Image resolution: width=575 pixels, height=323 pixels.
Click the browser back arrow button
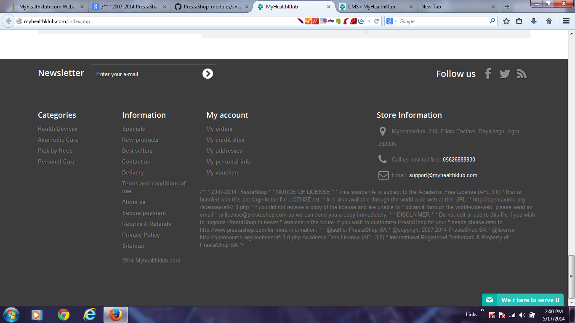pyautogui.click(x=8, y=21)
